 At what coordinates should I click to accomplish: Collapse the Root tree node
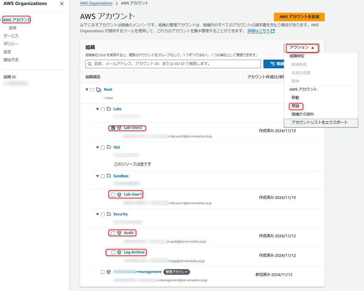[x=87, y=90]
